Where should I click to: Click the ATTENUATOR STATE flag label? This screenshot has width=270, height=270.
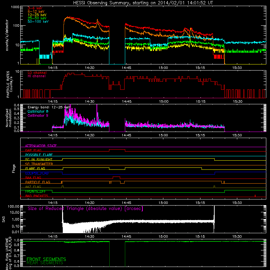(x=41, y=146)
